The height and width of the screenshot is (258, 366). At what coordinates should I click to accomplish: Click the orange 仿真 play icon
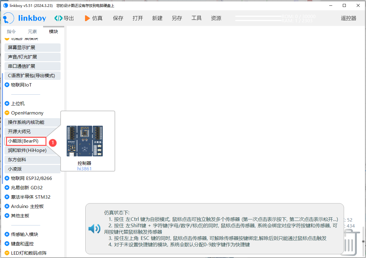[87, 18]
